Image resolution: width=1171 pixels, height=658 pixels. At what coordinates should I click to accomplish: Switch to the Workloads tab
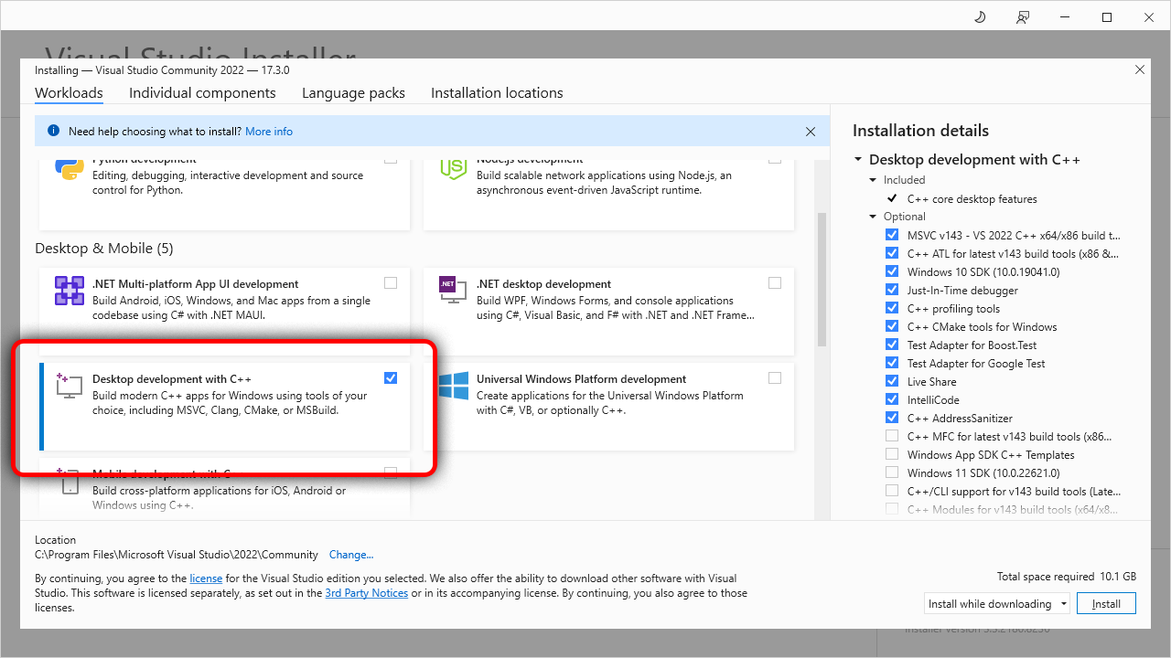[69, 93]
